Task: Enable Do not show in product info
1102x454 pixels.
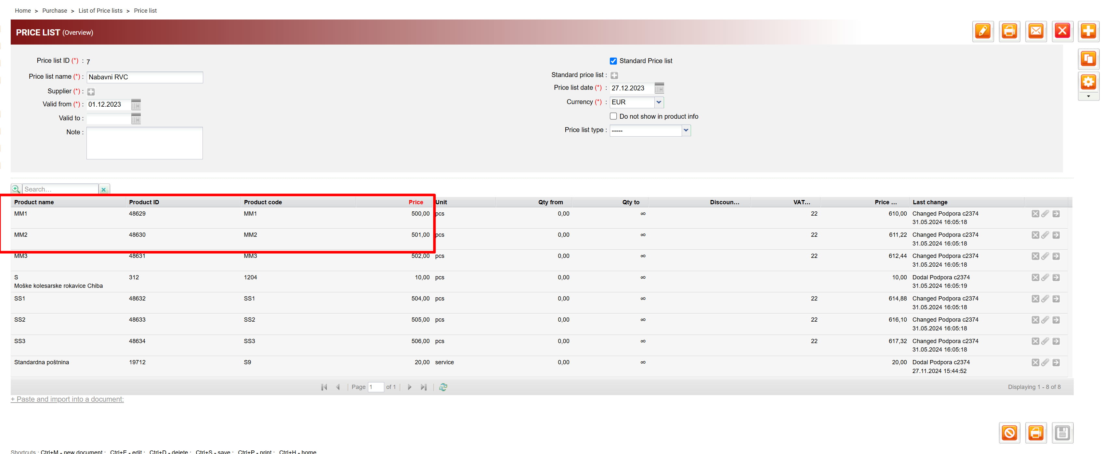Action: coord(613,116)
